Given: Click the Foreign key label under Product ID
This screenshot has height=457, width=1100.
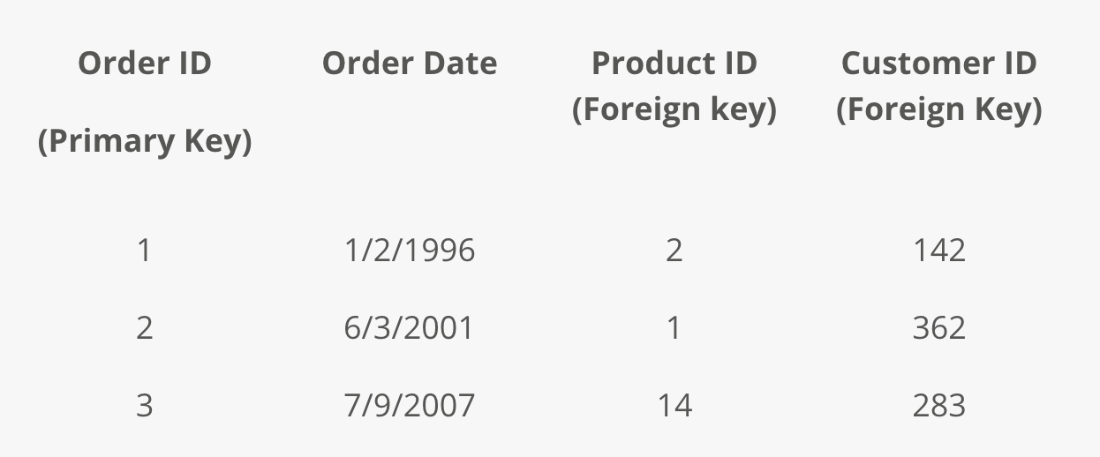Looking at the screenshot, I should (x=674, y=110).
